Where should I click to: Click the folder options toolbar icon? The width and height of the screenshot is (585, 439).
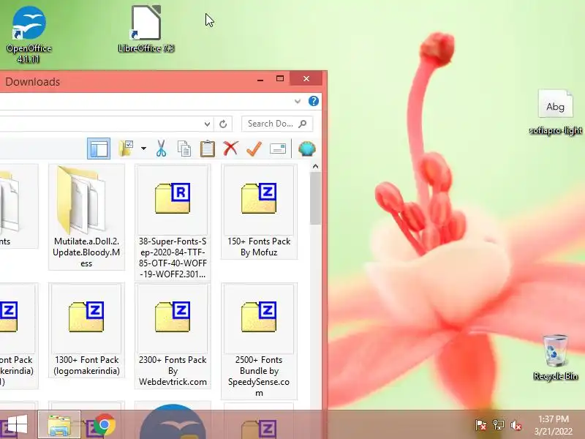pyautogui.click(x=127, y=149)
